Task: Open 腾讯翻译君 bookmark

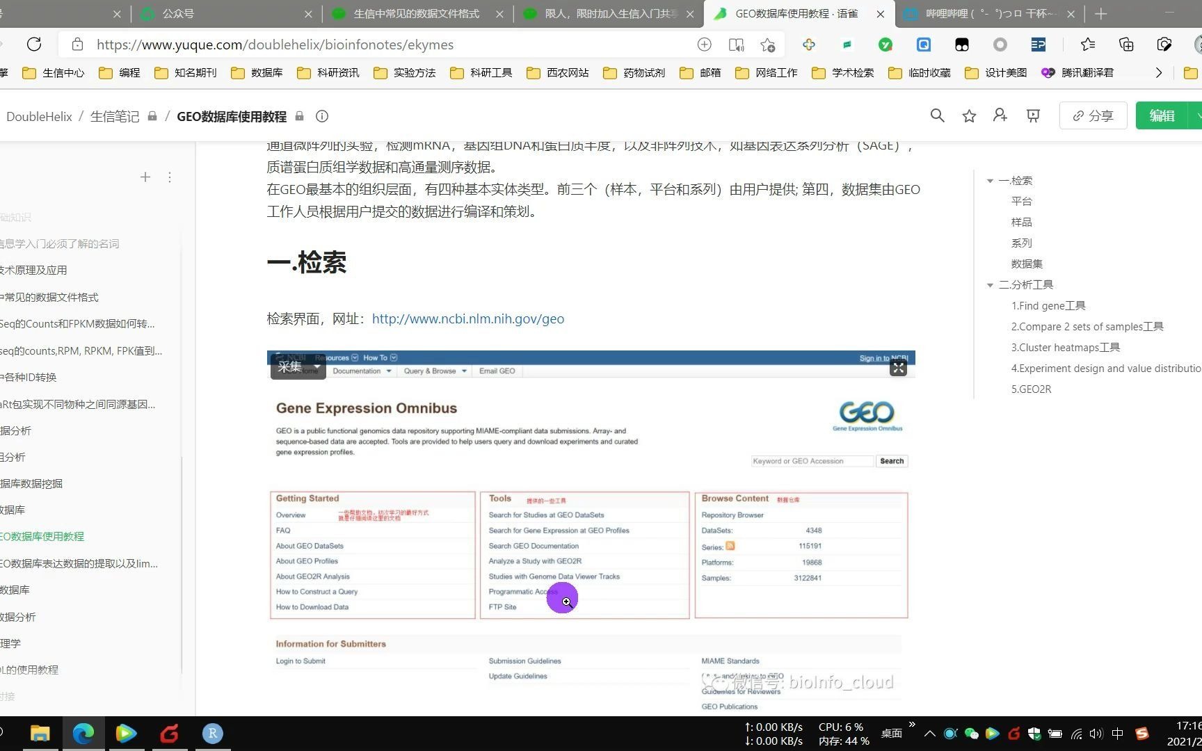Action: pos(1077,72)
